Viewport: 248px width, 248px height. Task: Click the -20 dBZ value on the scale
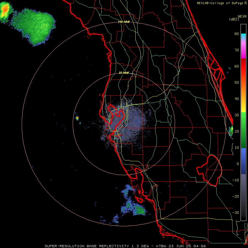236,196
